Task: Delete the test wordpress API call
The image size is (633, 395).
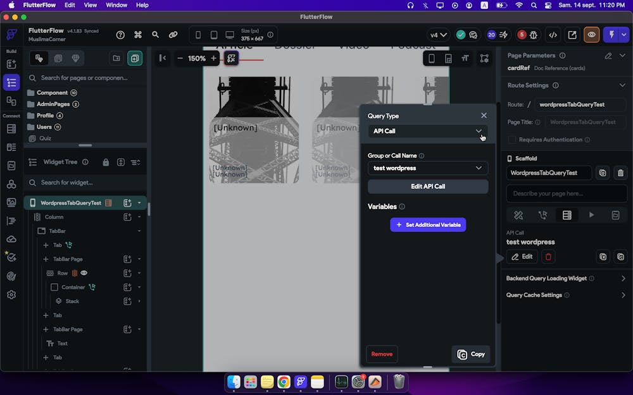Action: [x=549, y=257]
